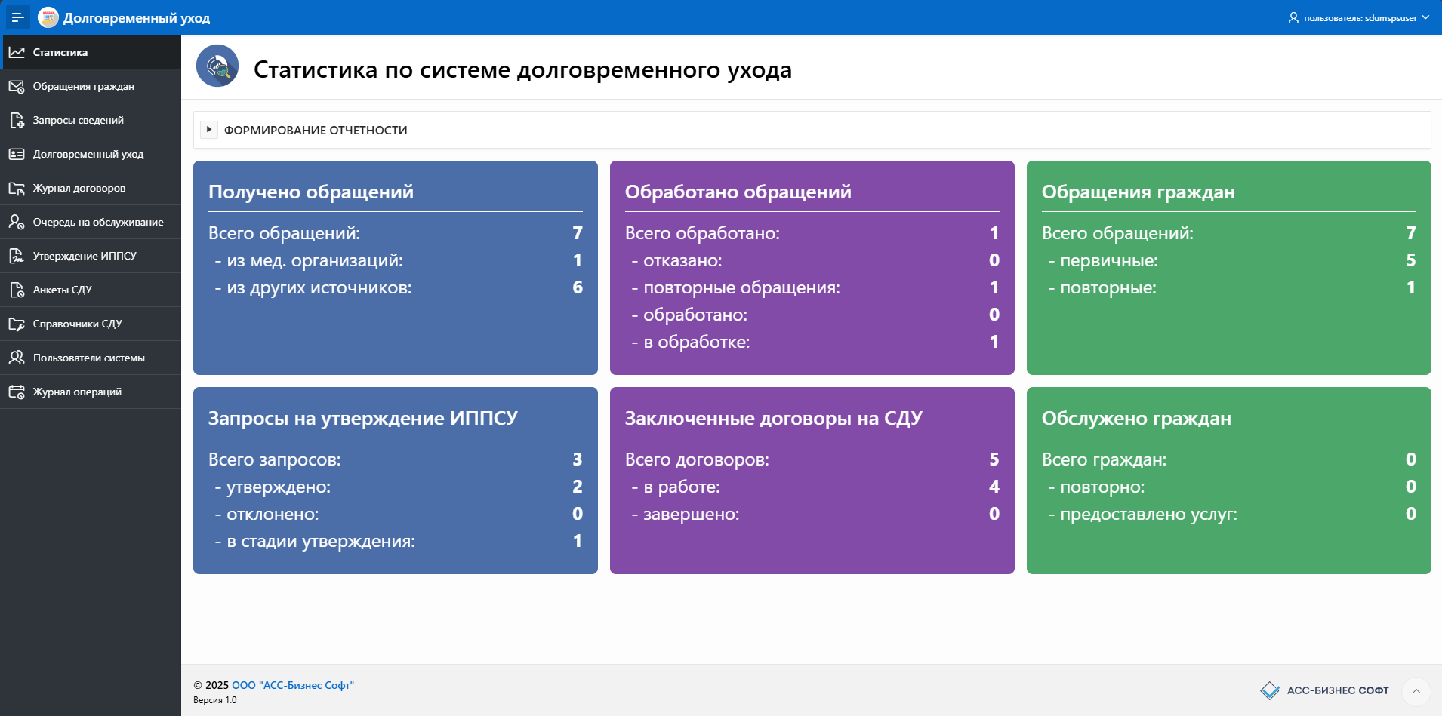Viewport: 1442px width, 716px height.
Task: Go to Пользователи системы section
Action: click(88, 358)
